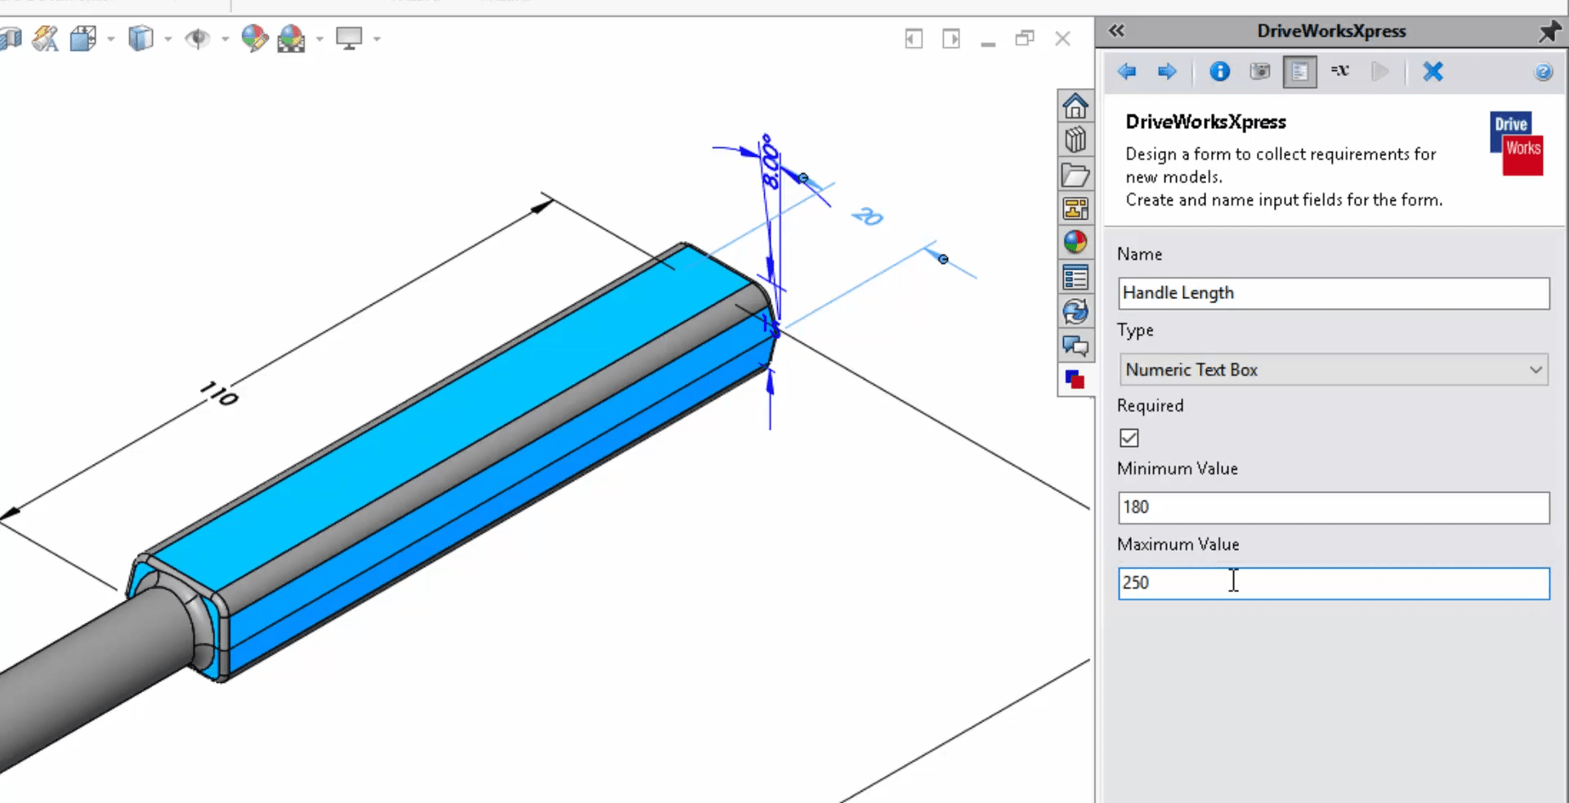Open the Display Style dropdown arrow
Image resolution: width=1569 pixels, height=803 pixels.
[168, 38]
